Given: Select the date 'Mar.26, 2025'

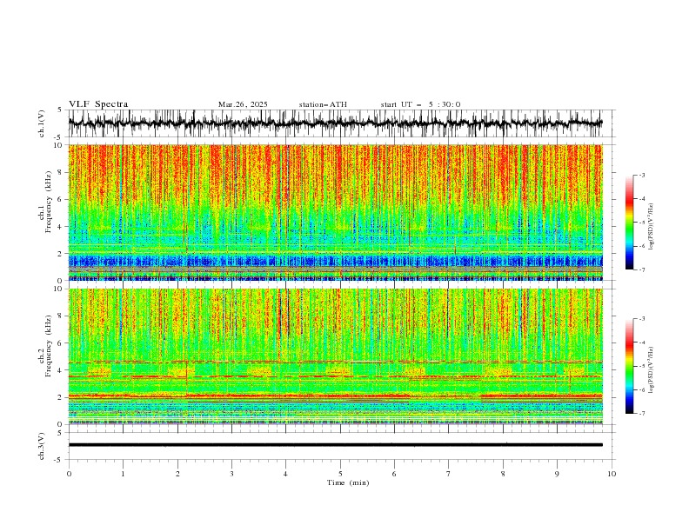Looking at the screenshot, I should (x=243, y=104).
